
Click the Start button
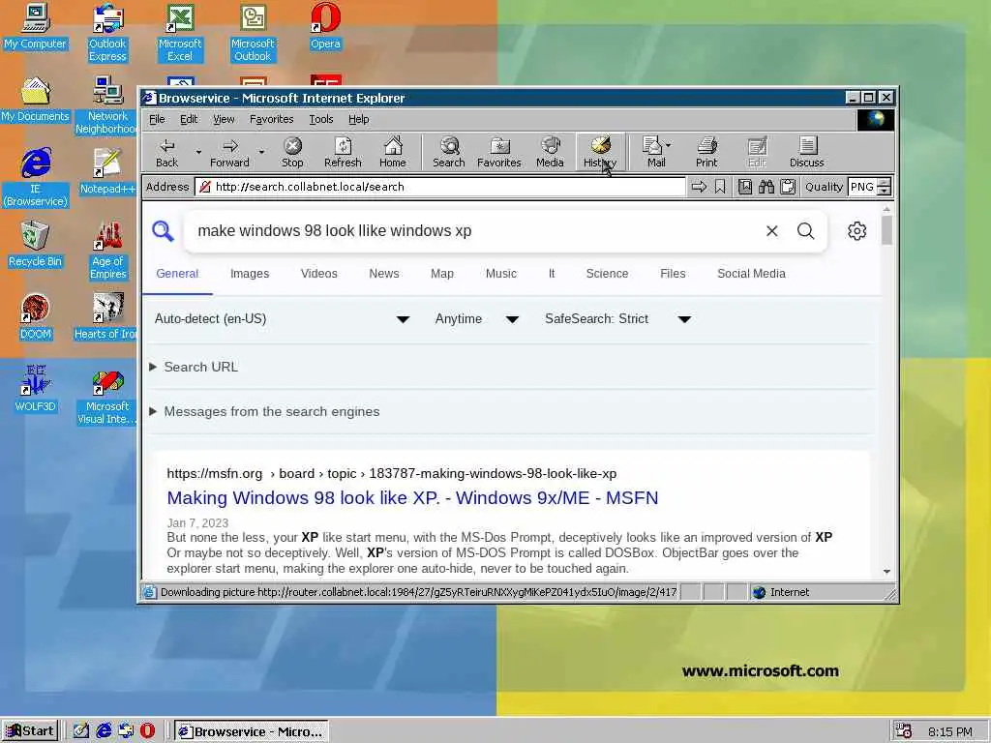[x=30, y=731]
